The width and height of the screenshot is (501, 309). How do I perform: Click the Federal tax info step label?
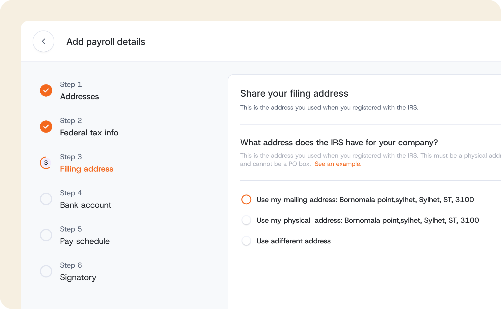89,133
